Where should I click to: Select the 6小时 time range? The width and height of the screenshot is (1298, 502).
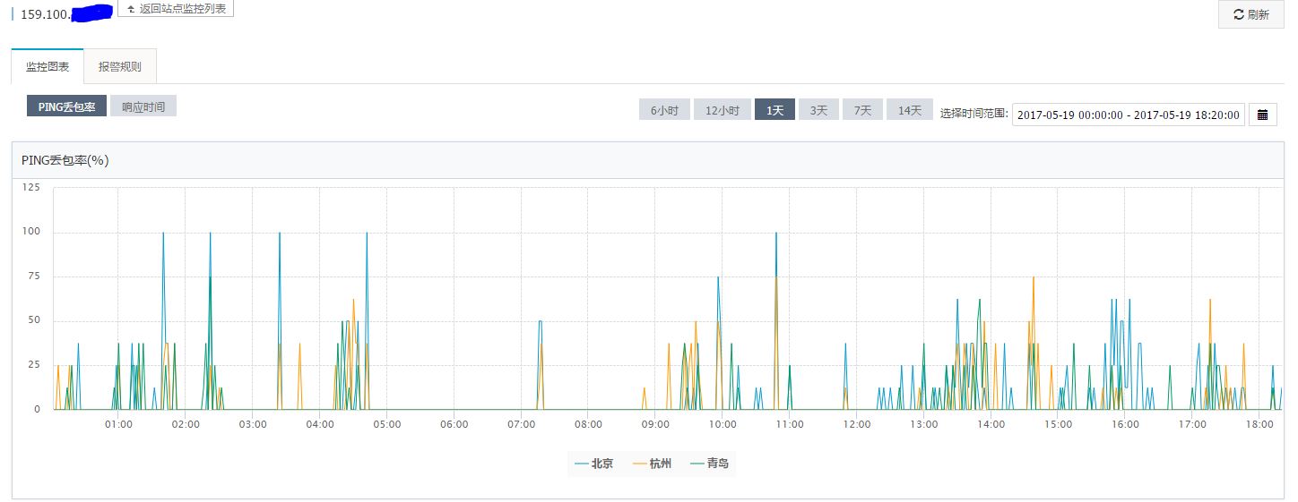(664, 110)
